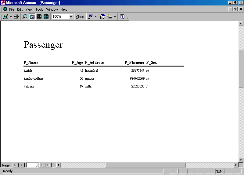
Task: Open the toolbar options arrow after Help
Action: coord(127,18)
